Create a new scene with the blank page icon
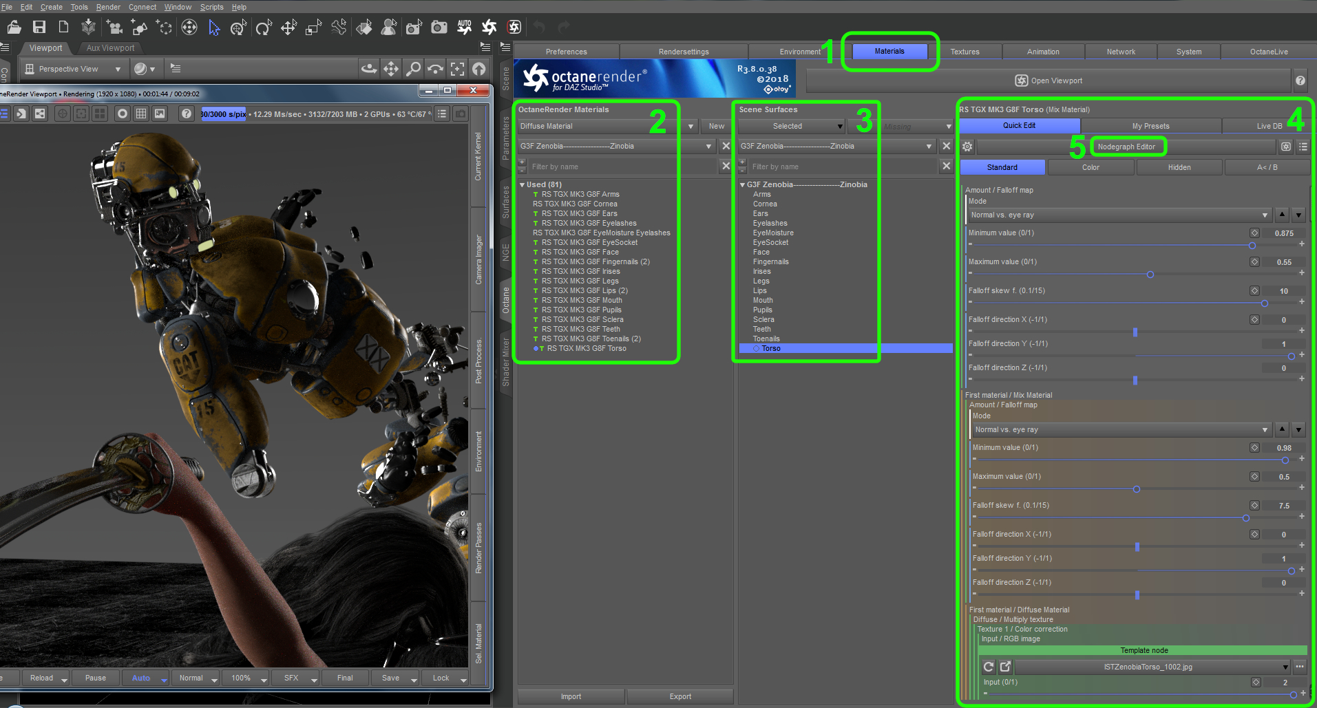This screenshot has height=708, width=1317. pos(63,27)
